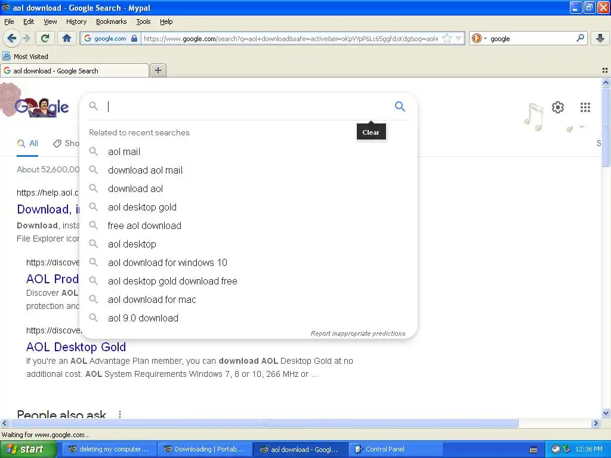Choose 'aol 9.0 download' suggestion

coord(248,318)
